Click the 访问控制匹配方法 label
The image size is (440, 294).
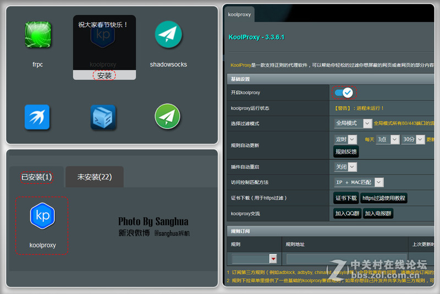coord(250,182)
